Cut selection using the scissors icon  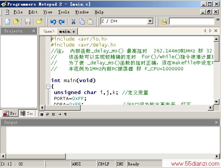pyautogui.click(x=73, y=22)
